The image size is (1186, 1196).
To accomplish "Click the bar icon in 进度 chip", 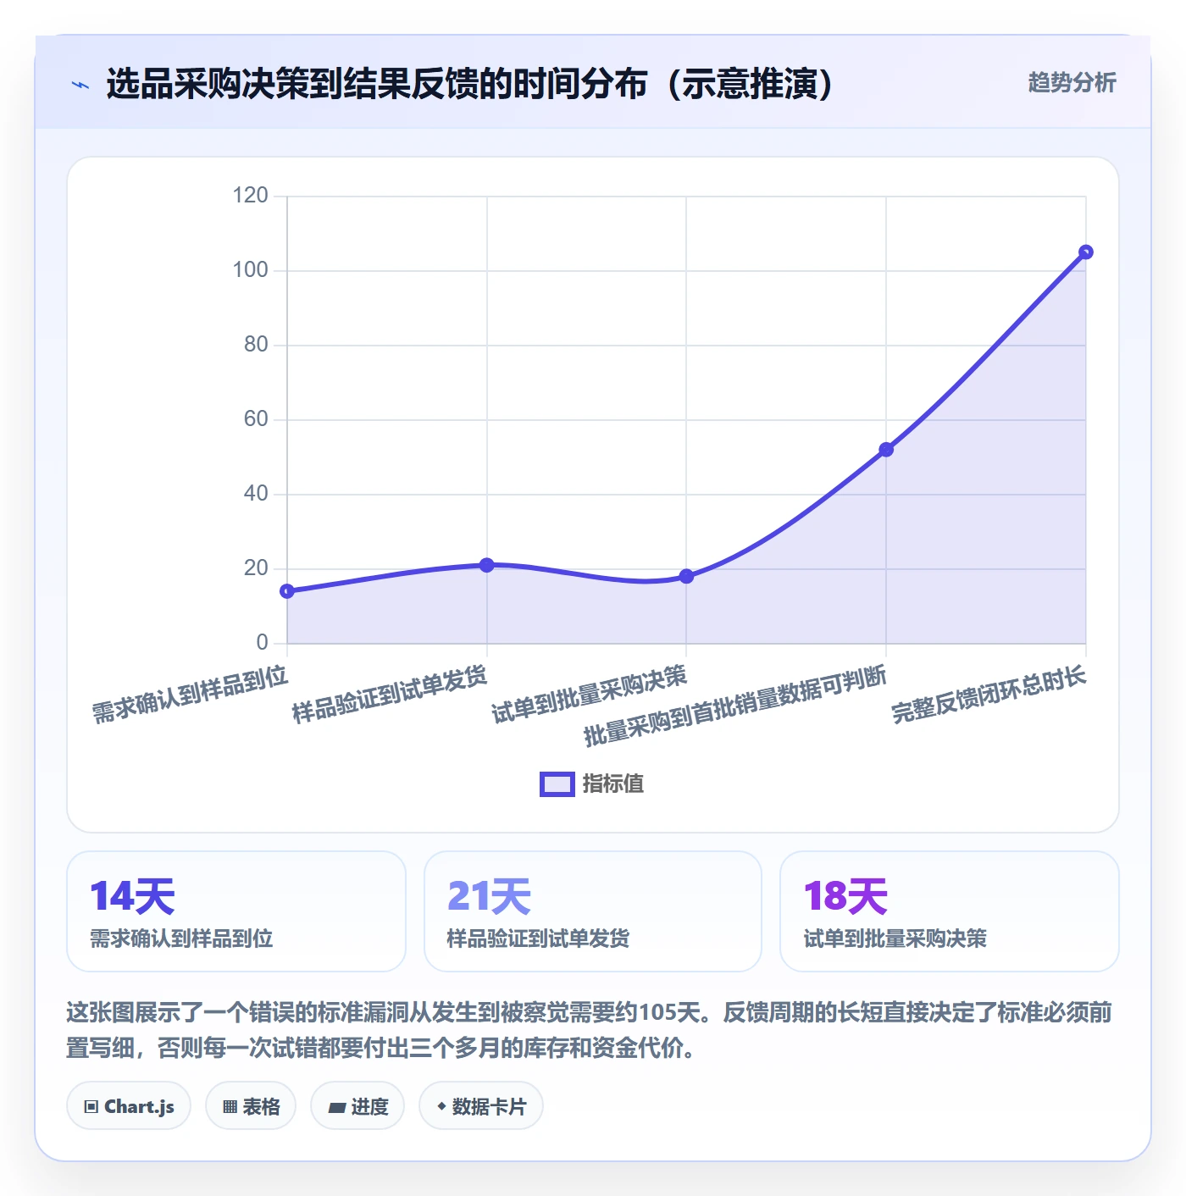I will coord(336,1108).
